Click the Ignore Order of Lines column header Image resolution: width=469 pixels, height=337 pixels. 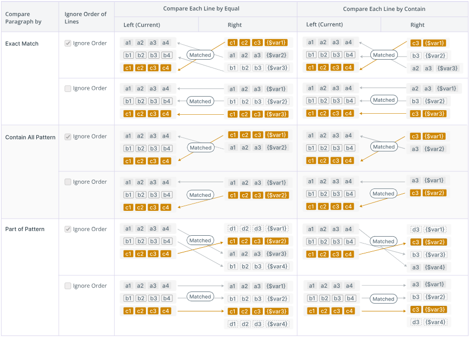(x=86, y=18)
